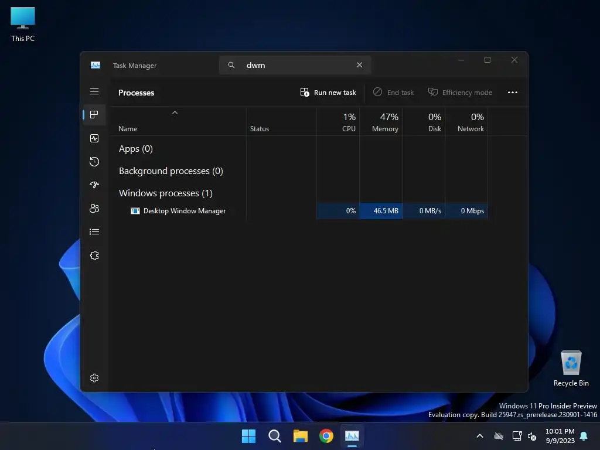Sort by the Memory column

coord(381,122)
